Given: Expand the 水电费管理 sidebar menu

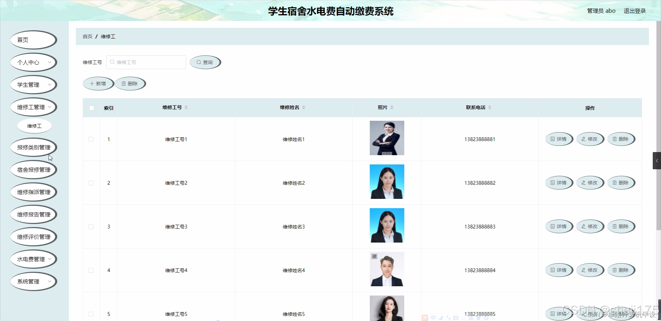Looking at the screenshot, I should tap(33, 259).
